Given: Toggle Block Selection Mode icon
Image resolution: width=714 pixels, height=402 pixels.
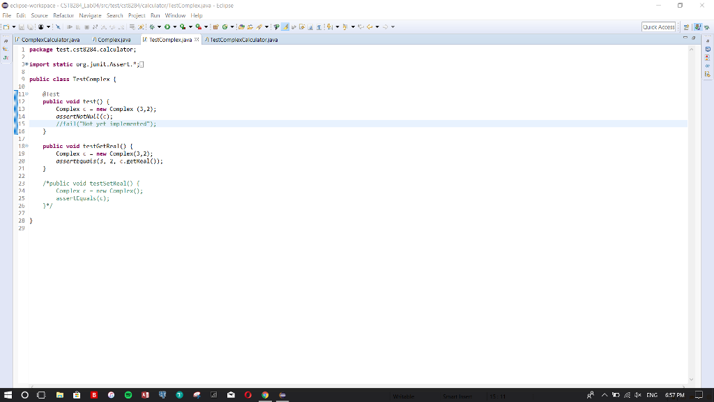Looking at the screenshot, I should click(310, 27).
